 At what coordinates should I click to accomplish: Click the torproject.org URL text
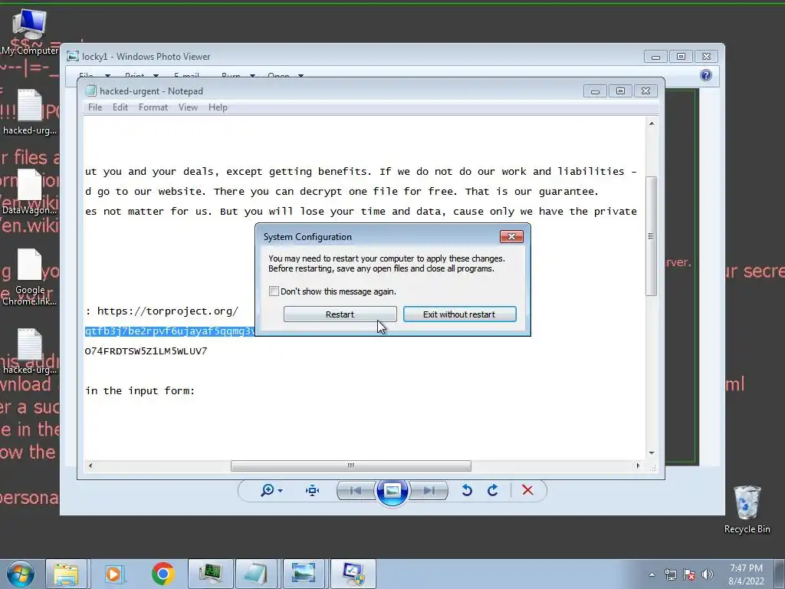pos(168,311)
